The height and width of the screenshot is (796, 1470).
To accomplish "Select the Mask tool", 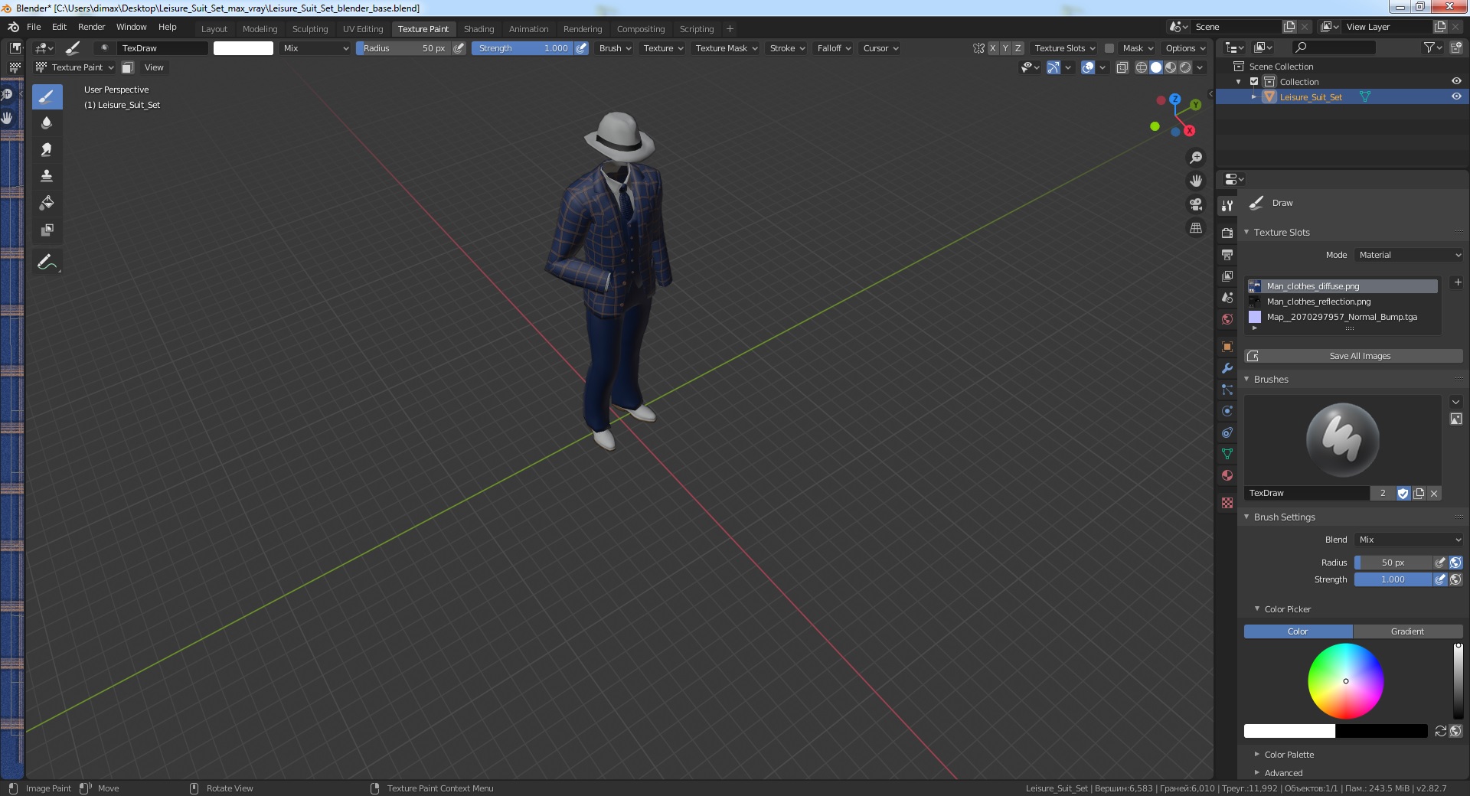I will point(47,230).
